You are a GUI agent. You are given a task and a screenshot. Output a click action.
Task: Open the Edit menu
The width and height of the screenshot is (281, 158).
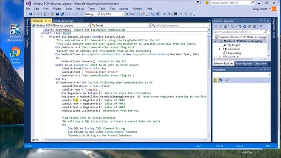coord(36,9)
